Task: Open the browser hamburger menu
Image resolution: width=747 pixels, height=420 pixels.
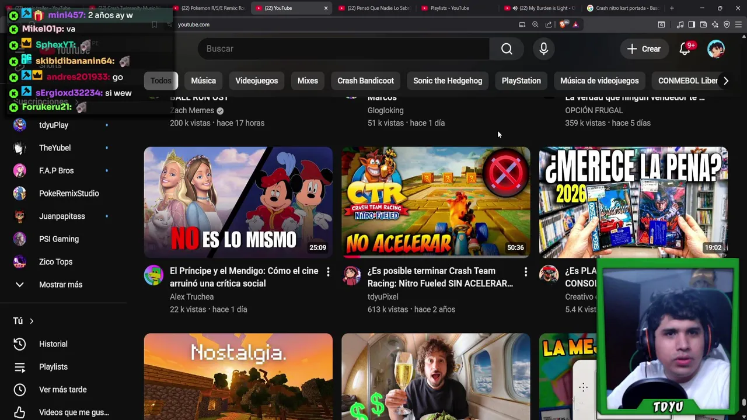Action: click(739, 24)
